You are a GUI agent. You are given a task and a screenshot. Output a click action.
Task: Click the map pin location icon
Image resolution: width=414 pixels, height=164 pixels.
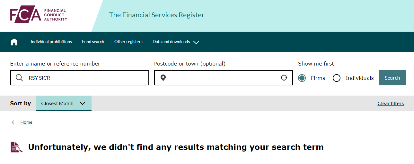163,78
